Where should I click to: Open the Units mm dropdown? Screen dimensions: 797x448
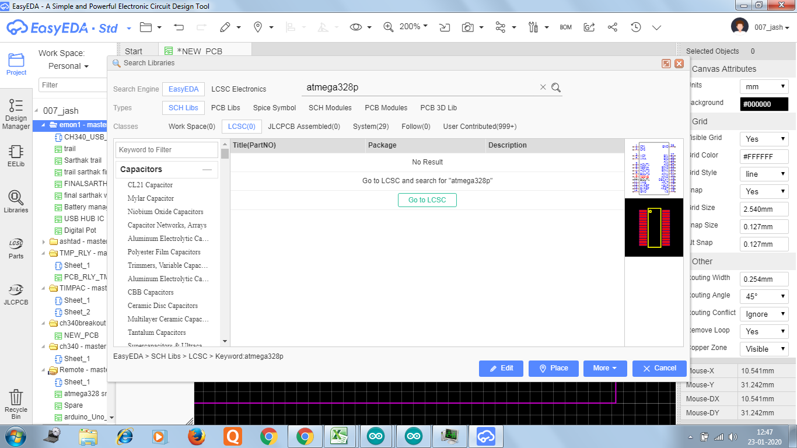pyautogui.click(x=764, y=86)
